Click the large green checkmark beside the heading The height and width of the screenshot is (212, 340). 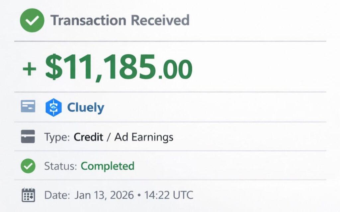point(32,20)
